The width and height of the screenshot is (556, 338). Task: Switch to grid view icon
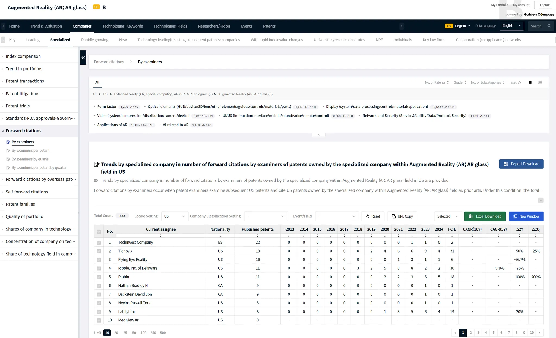[530, 82]
